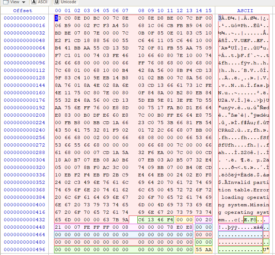Image resolution: width=275 pixels, height=255 pixels.
Task: Click offset label 0000000000496
Action: click(x=25, y=250)
